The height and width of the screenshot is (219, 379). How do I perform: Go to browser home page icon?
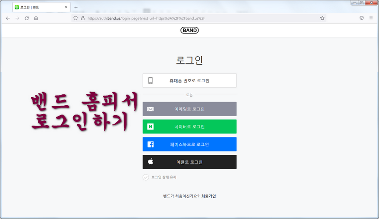point(36,18)
